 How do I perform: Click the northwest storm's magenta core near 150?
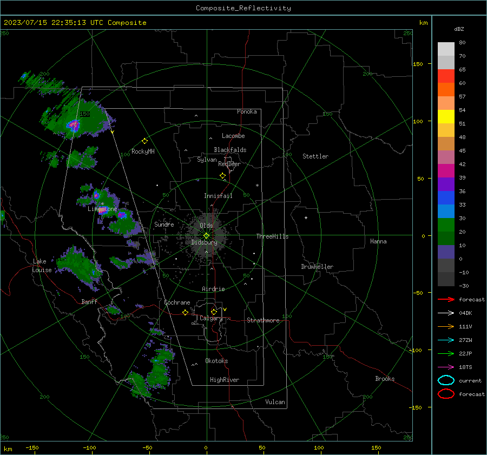(x=74, y=125)
